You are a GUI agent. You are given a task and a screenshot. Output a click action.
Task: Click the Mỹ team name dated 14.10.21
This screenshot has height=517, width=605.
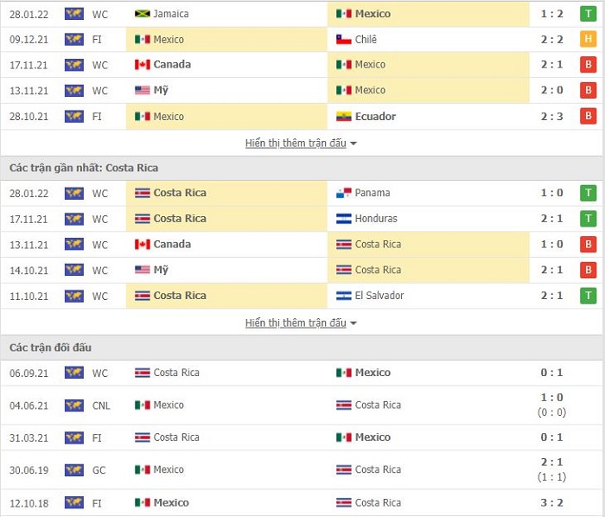tap(161, 270)
